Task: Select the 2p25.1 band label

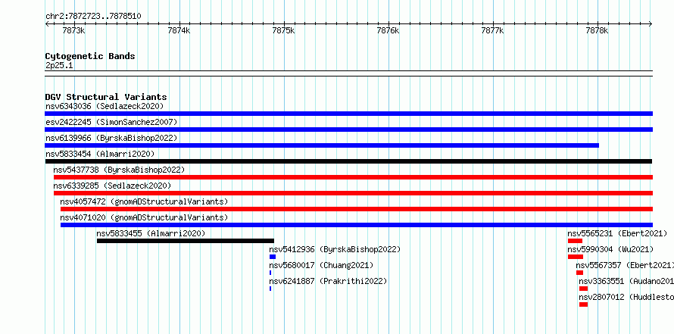Action: (x=59, y=65)
